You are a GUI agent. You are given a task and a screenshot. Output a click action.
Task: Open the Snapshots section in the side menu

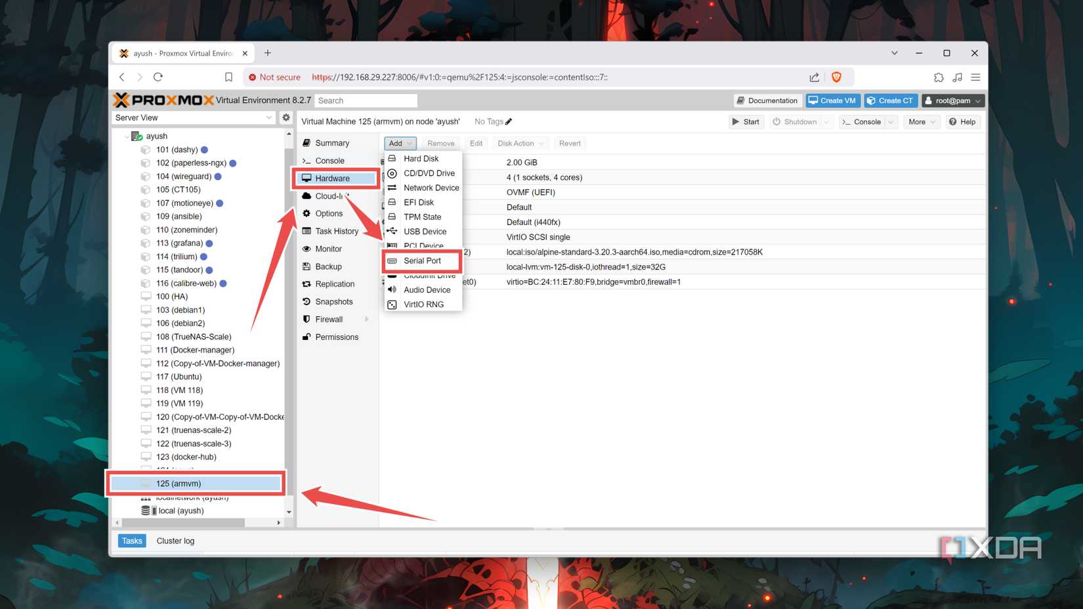point(333,302)
